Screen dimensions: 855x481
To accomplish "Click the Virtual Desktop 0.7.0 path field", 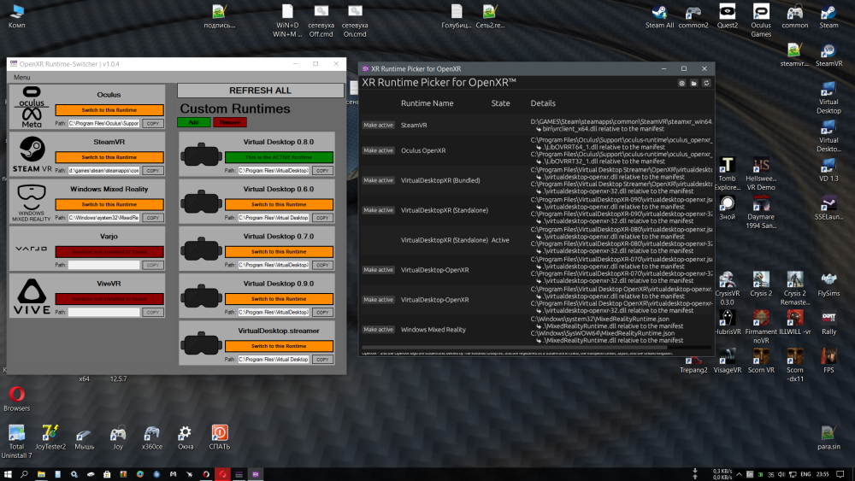I will 274,266.
